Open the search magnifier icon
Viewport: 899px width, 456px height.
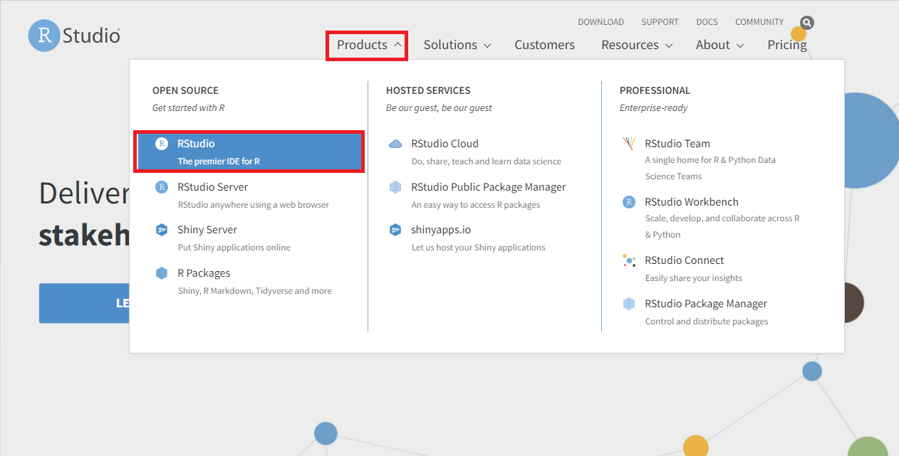pyautogui.click(x=806, y=23)
